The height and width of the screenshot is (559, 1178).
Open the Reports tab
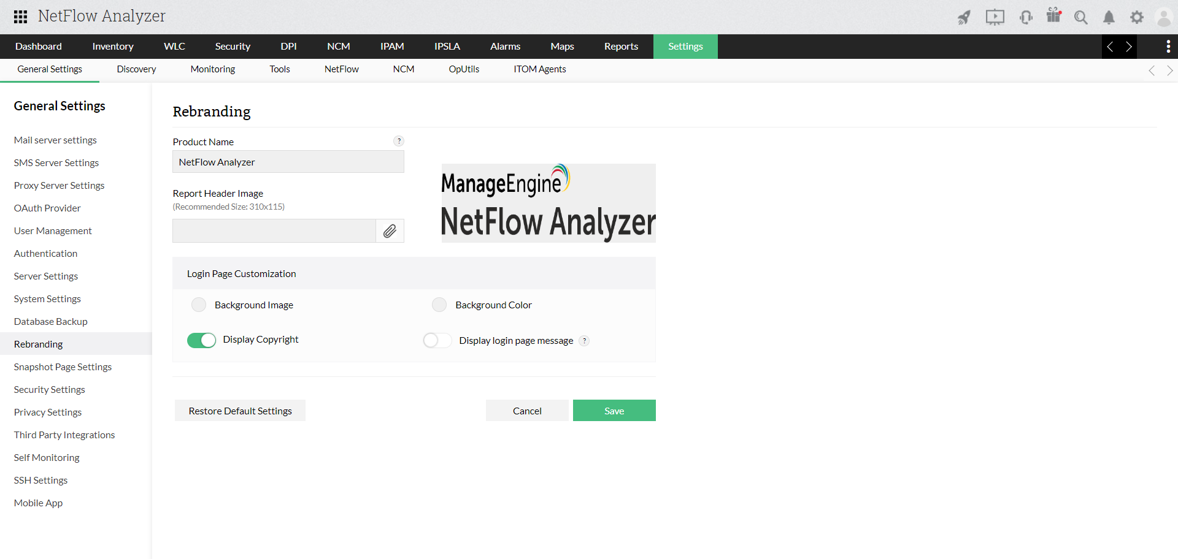pos(621,47)
